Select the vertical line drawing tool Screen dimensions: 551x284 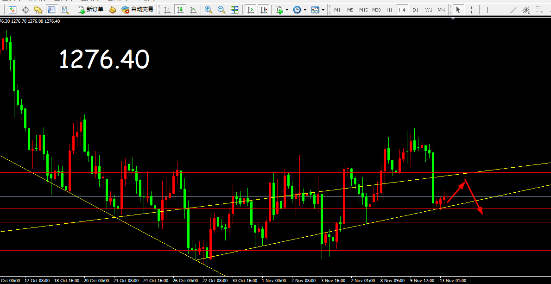(x=488, y=10)
